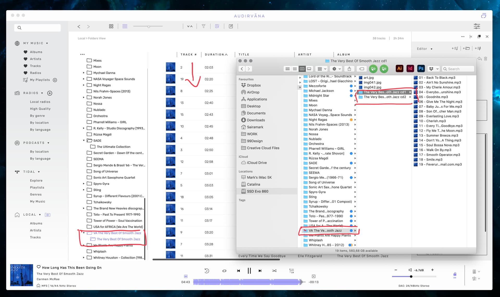Viewport: 500px width, 297px height.
Task: Open audio settings sliders icon top right
Action: [477, 26]
